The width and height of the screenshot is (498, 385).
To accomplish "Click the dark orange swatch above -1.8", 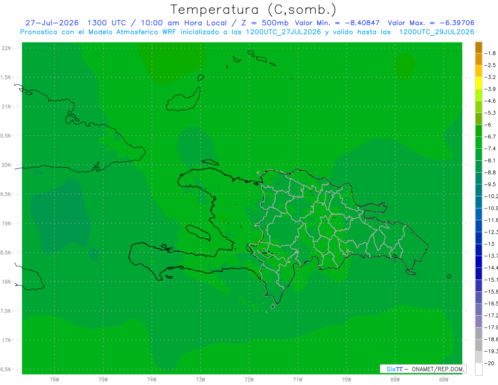I will [x=478, y=47].
